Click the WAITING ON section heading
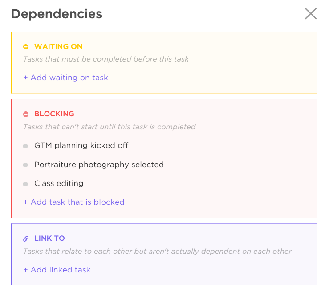The width and height of the screenshot is (329, 297). click(x=58, y=46)
